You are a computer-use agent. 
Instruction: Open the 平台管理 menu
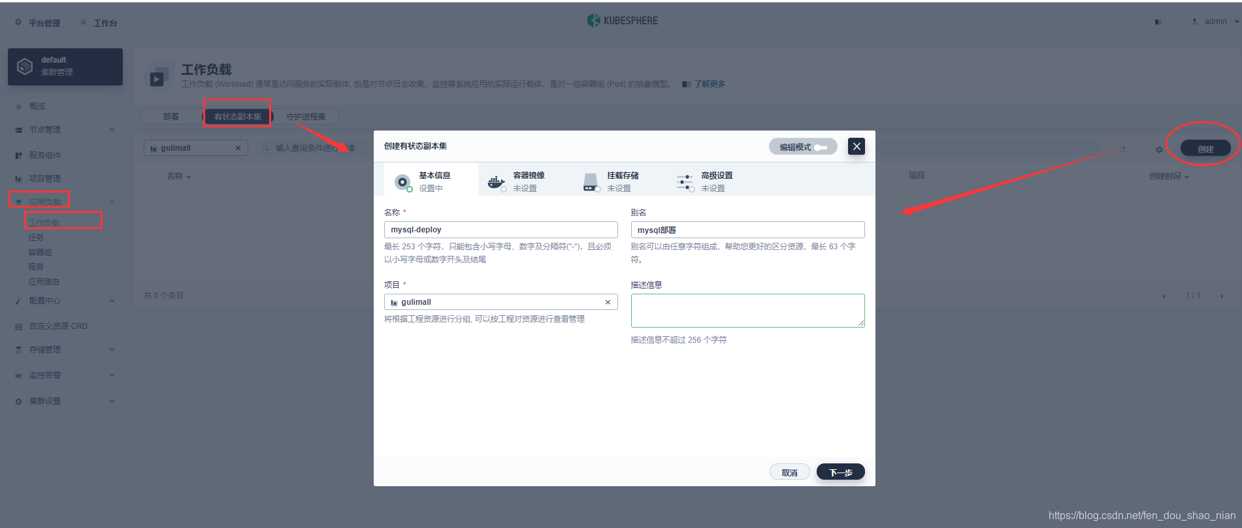[38, 23]
